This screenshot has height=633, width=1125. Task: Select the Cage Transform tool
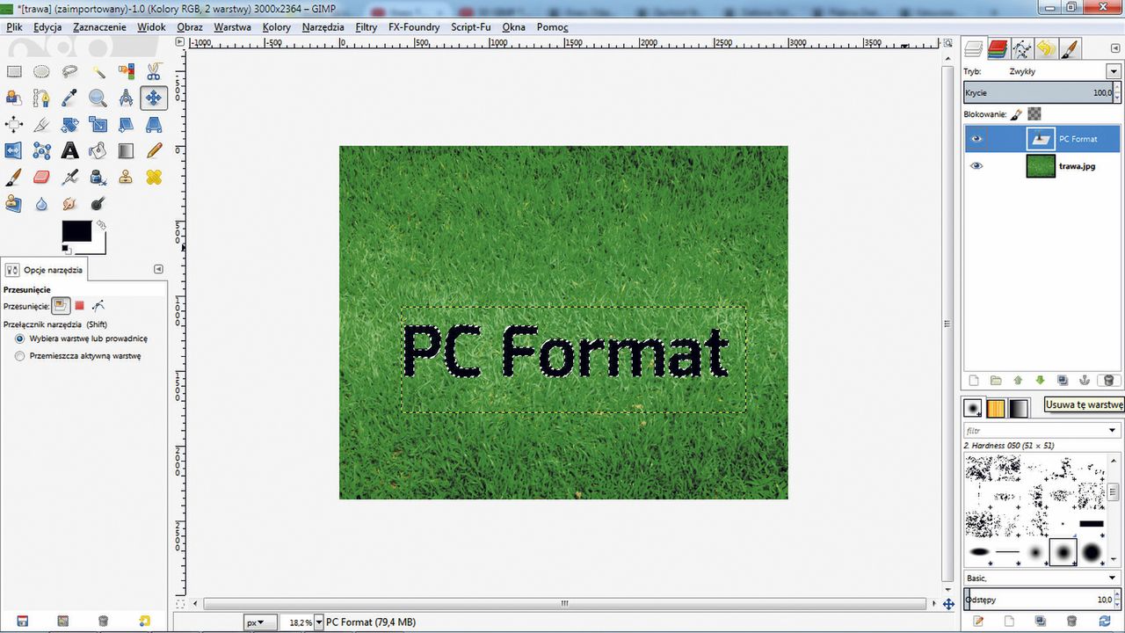pyautogui.click(x=41, y=151)
